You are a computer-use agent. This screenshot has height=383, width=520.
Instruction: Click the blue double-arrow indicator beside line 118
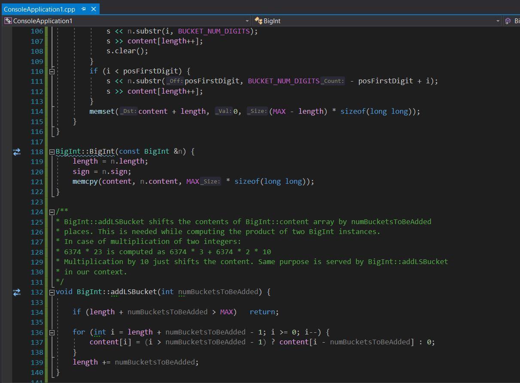coord(17,151)
